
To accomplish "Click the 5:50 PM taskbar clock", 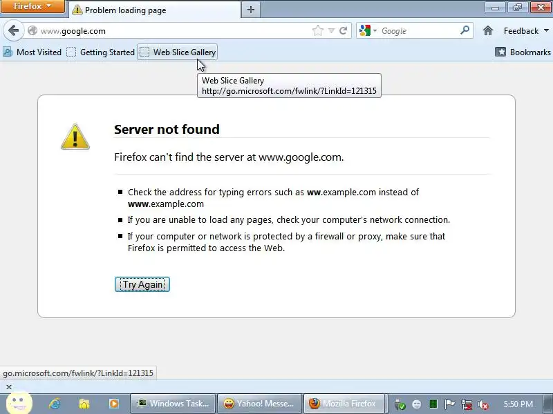I will (518, 404).
